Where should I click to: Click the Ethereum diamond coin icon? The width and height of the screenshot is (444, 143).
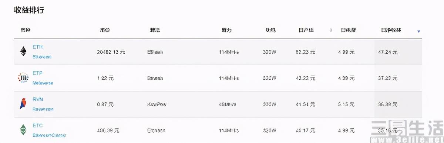click(23, 51)
